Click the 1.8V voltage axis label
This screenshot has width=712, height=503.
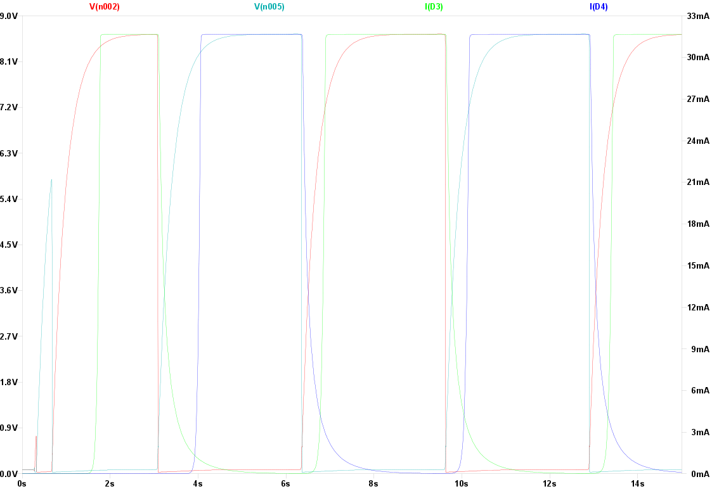9,383
